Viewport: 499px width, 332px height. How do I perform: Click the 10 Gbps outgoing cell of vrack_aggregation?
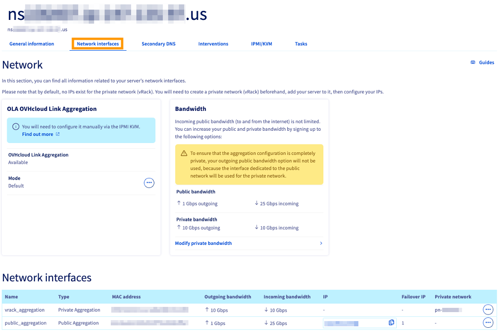click(216, 310)
